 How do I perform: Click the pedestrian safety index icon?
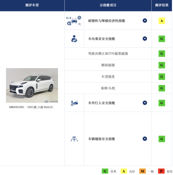click(x=74, y=103)
